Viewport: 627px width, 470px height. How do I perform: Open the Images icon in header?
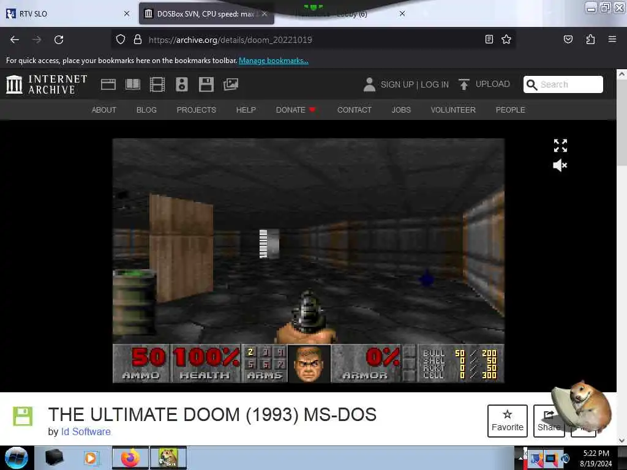pyautogui.click(x=231, y=84)
